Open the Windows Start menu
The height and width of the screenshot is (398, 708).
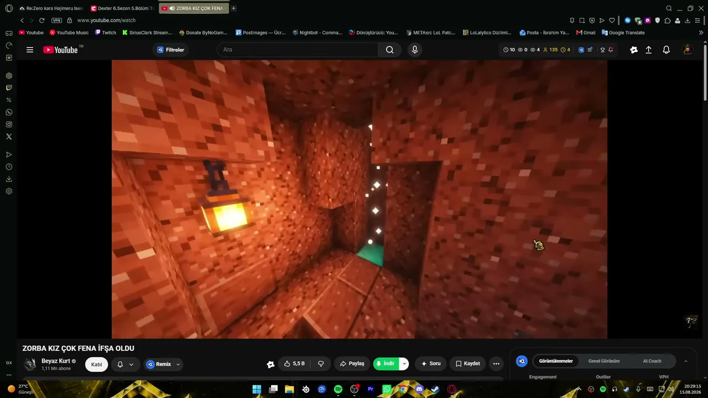tap(257, 389)
